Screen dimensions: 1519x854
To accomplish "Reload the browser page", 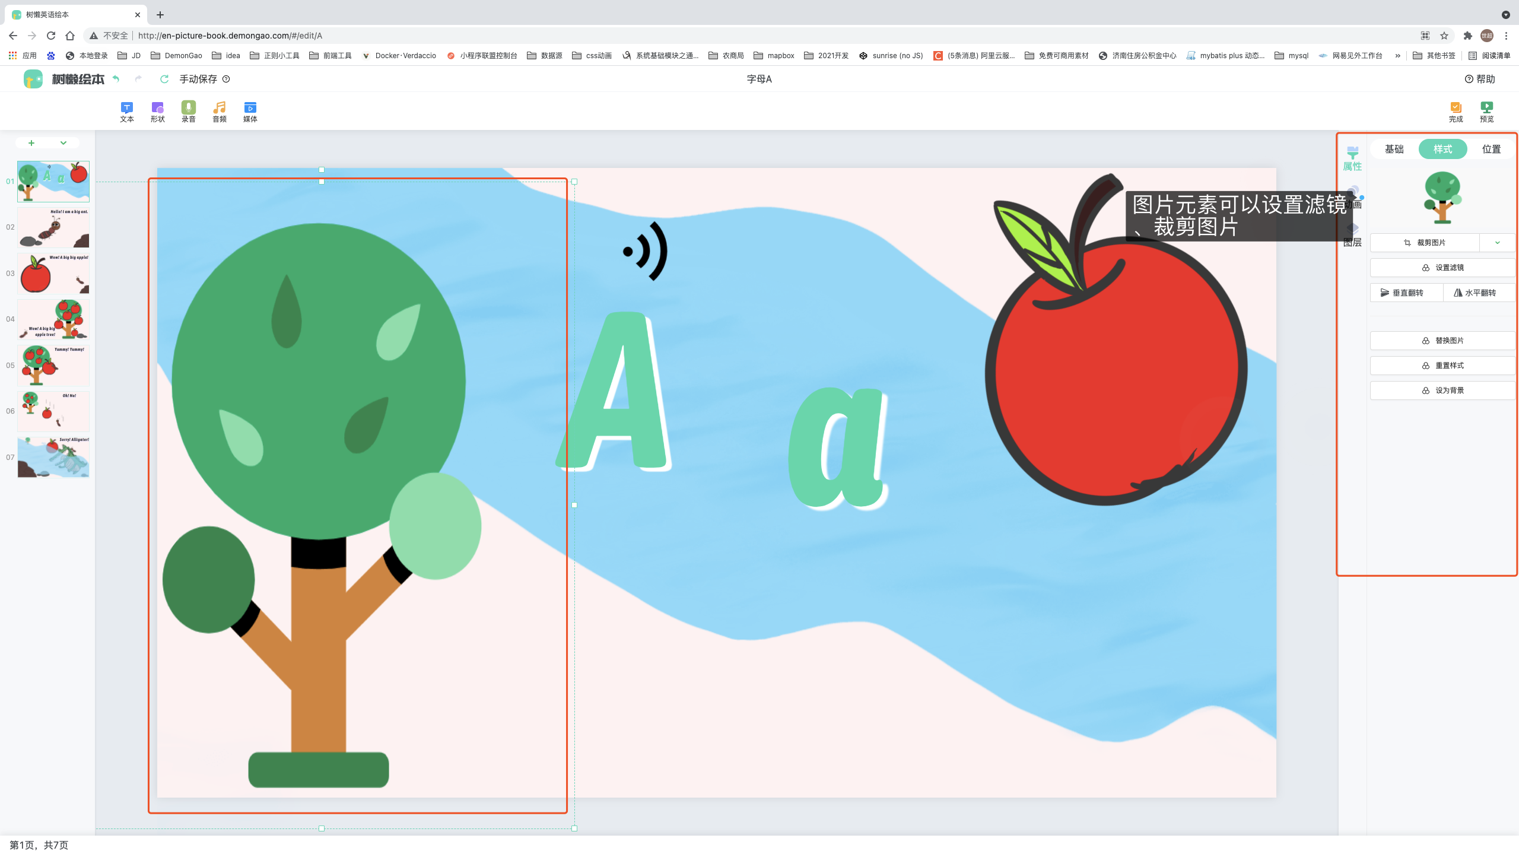I will coord(51,36).
